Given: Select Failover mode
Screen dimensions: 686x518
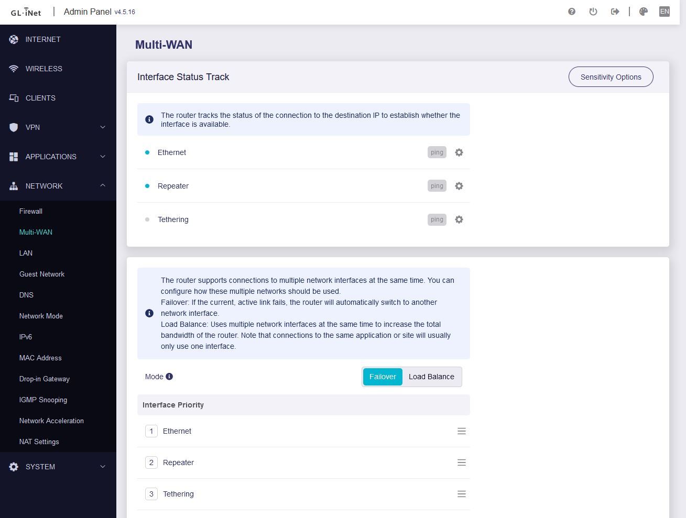Looking at the screenshot, I should tap(383, 377).
